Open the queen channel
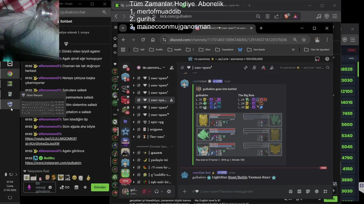 point(155,153)
